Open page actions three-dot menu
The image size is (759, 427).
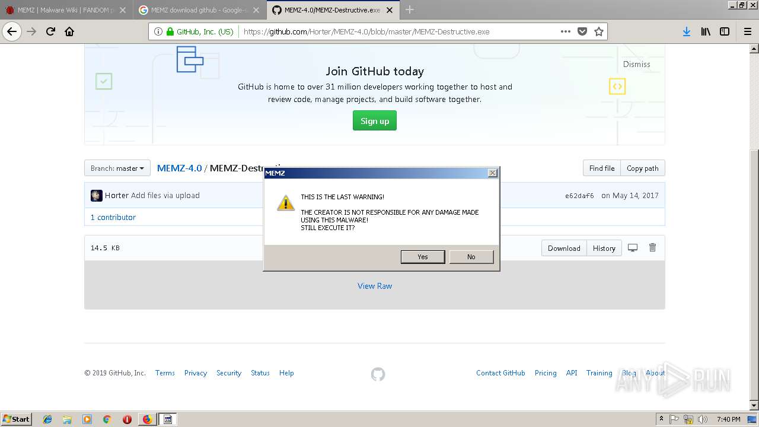click(x=566, y=31)
